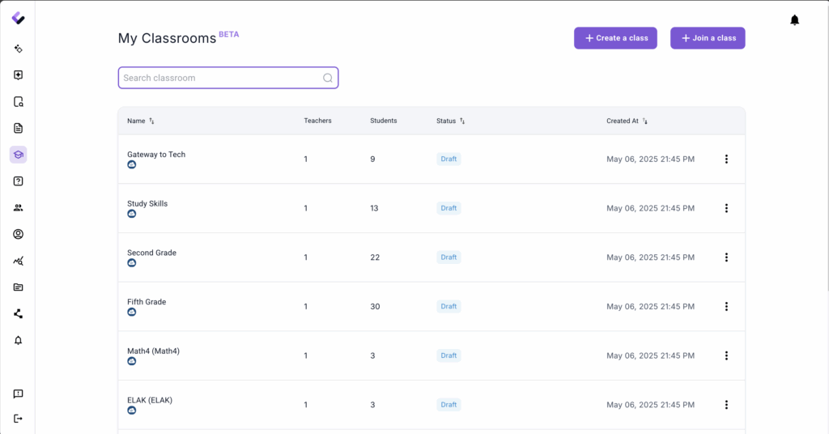Screen dimensions: 829x434
Task: Sort classrooms by Created At column
Action: click(x=645, y=121)
